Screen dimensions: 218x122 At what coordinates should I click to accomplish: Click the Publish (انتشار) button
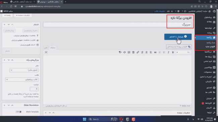(7, 51)
